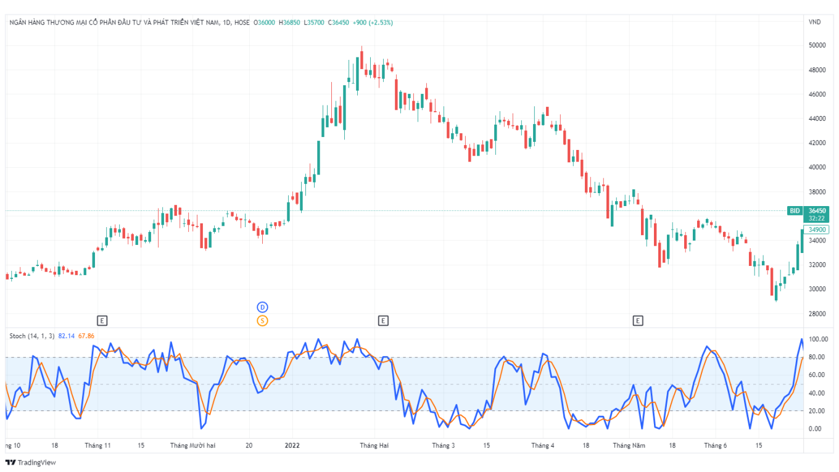Click the TradingView logo

pyautogui.click(x=30, y=462)
